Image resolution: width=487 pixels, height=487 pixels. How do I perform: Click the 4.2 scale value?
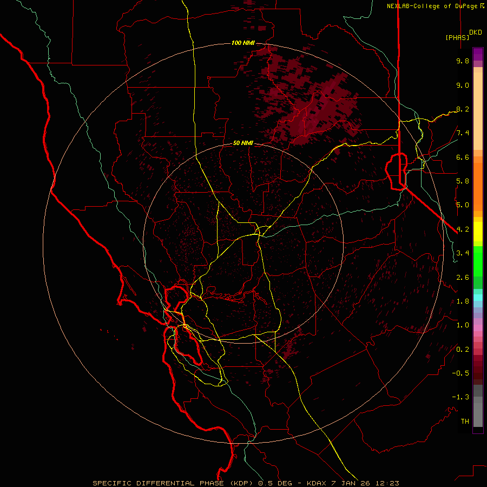(x=463, y=229)
